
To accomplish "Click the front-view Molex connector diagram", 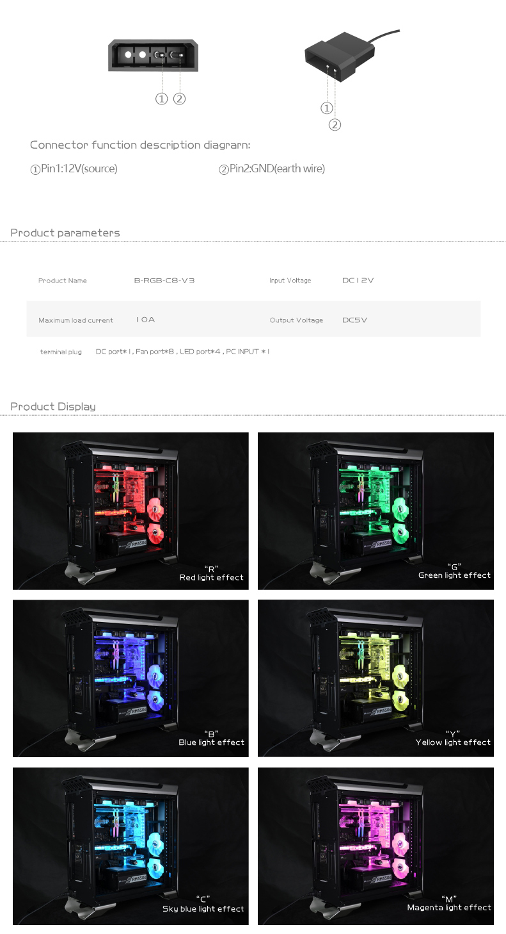I will pos(154,55).
